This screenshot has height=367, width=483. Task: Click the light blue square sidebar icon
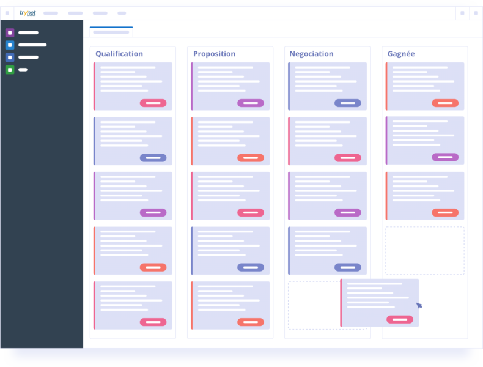coord(10,45)
